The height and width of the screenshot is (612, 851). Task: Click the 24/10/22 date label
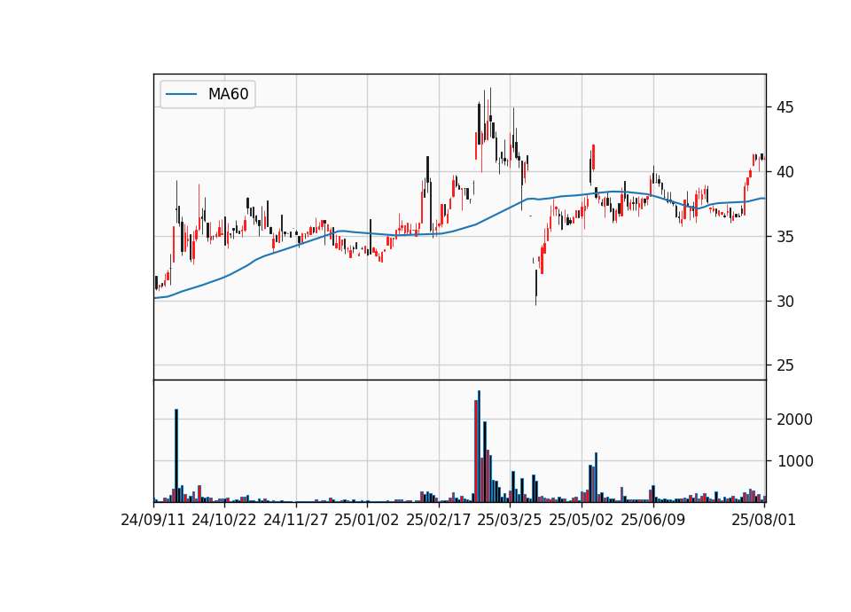[x=224, y=520]
